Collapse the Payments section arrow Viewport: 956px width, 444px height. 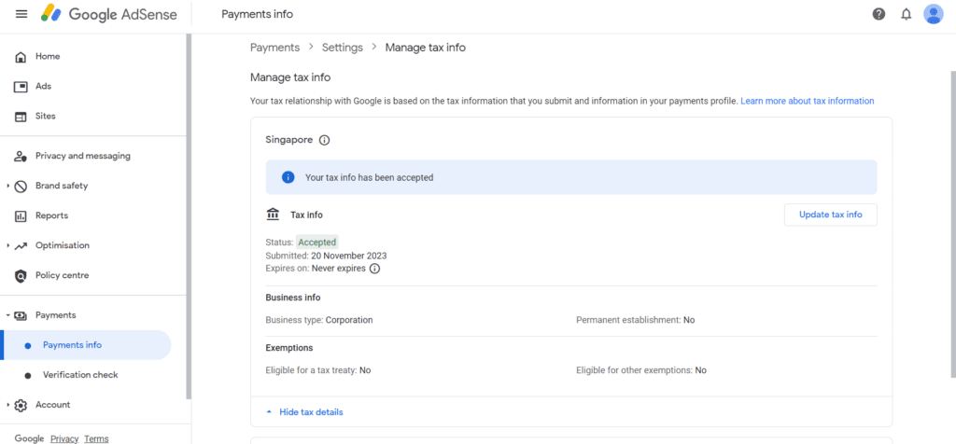(x=7, y=315)
